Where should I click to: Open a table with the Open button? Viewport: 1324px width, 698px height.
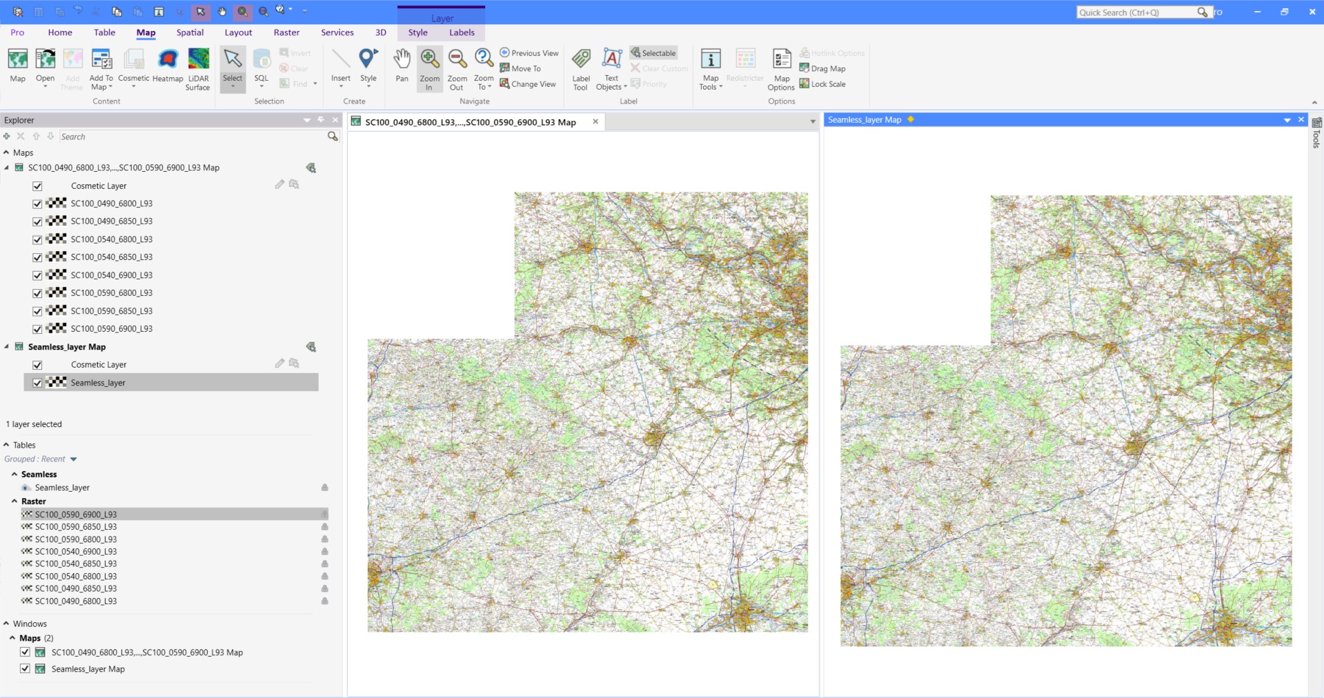pyautogui.click(x=46, y=66)
